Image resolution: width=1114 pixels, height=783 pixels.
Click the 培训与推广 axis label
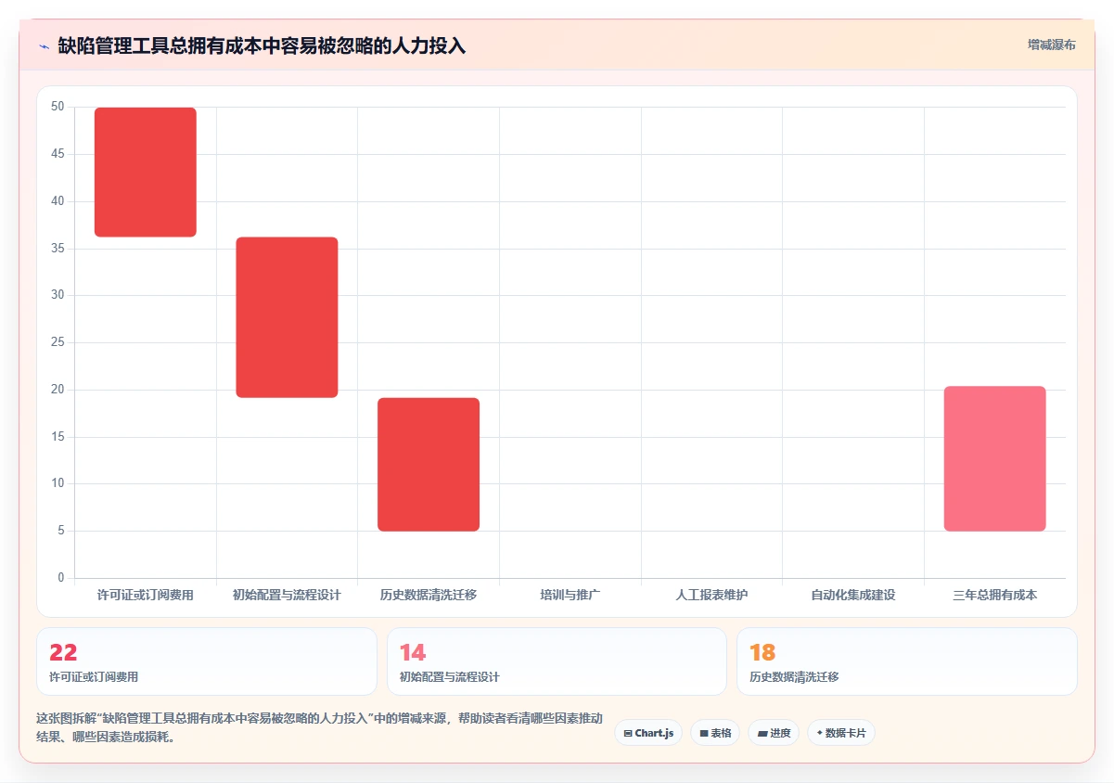[570, 595]
